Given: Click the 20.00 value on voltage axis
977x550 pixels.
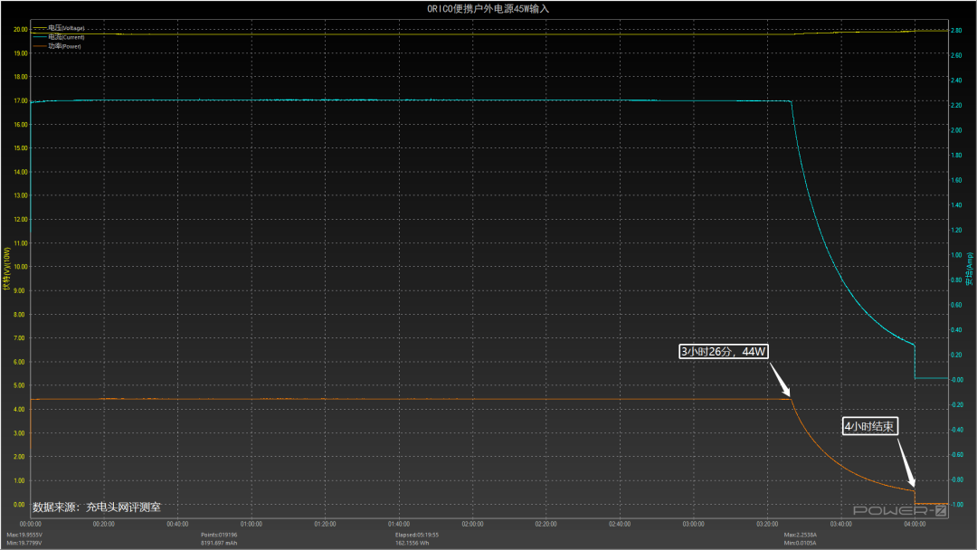Looking at the screenshot, I should tap(21, 29).
